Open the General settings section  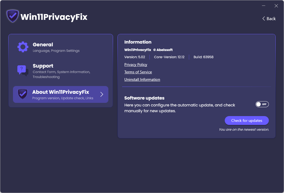coord(61,47)
